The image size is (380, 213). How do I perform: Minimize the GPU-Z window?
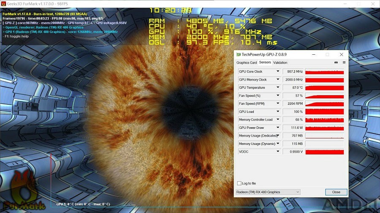[x=314, y=55]
